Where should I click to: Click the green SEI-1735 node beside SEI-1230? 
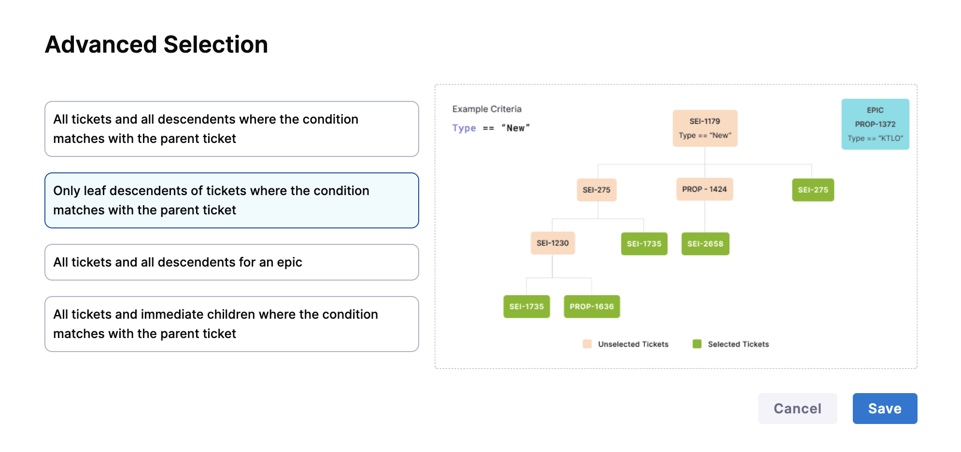tap(644, 244)
